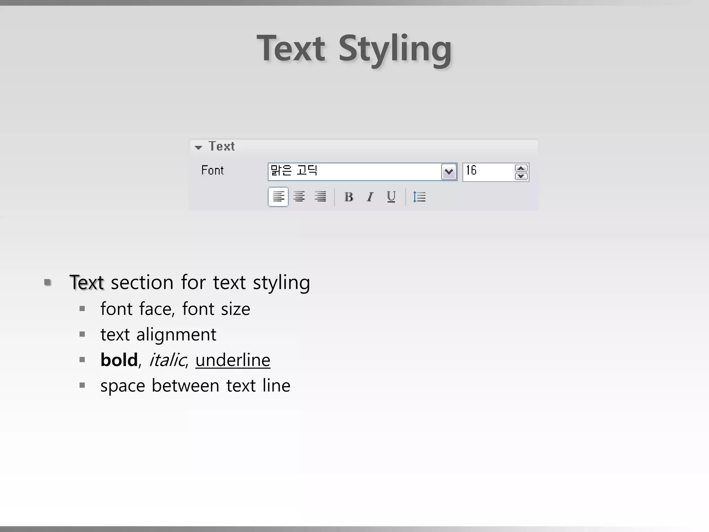This screenshot has width=709, height=532.
Task: Toggle Italic formatting with the I icon
Action: point(370,197)
